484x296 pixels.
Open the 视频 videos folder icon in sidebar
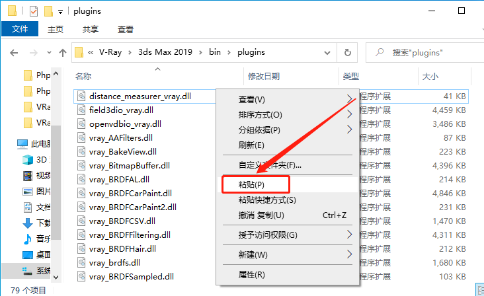[28, 176]
